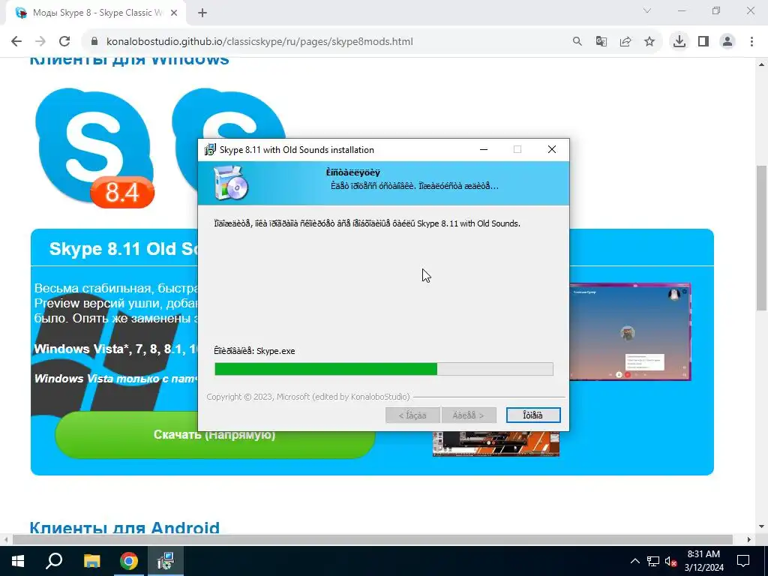The height and width of the screenshot is (576, 768).
Task: Click the network icon in system tray
Action: click(x=653, y=561)
